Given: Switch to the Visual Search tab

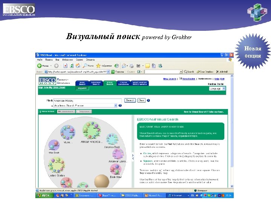Looking at the screenshot, I should pyautogui.click(x=110, y=83).
